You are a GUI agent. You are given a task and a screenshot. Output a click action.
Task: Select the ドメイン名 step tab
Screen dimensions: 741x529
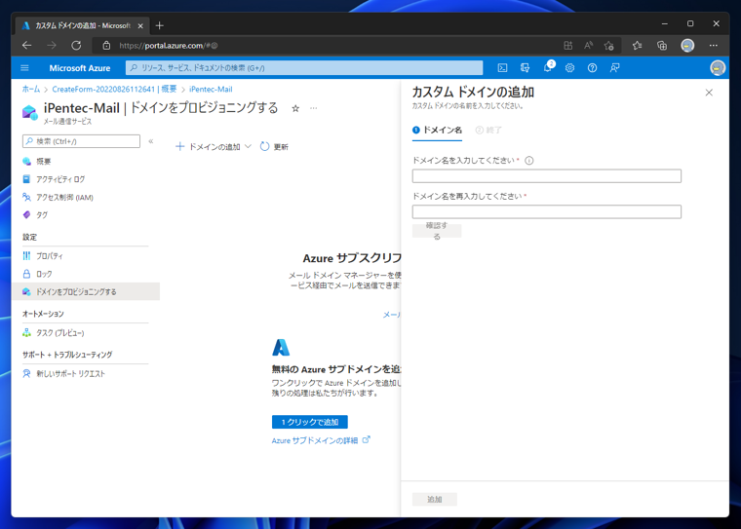(437, 130)
